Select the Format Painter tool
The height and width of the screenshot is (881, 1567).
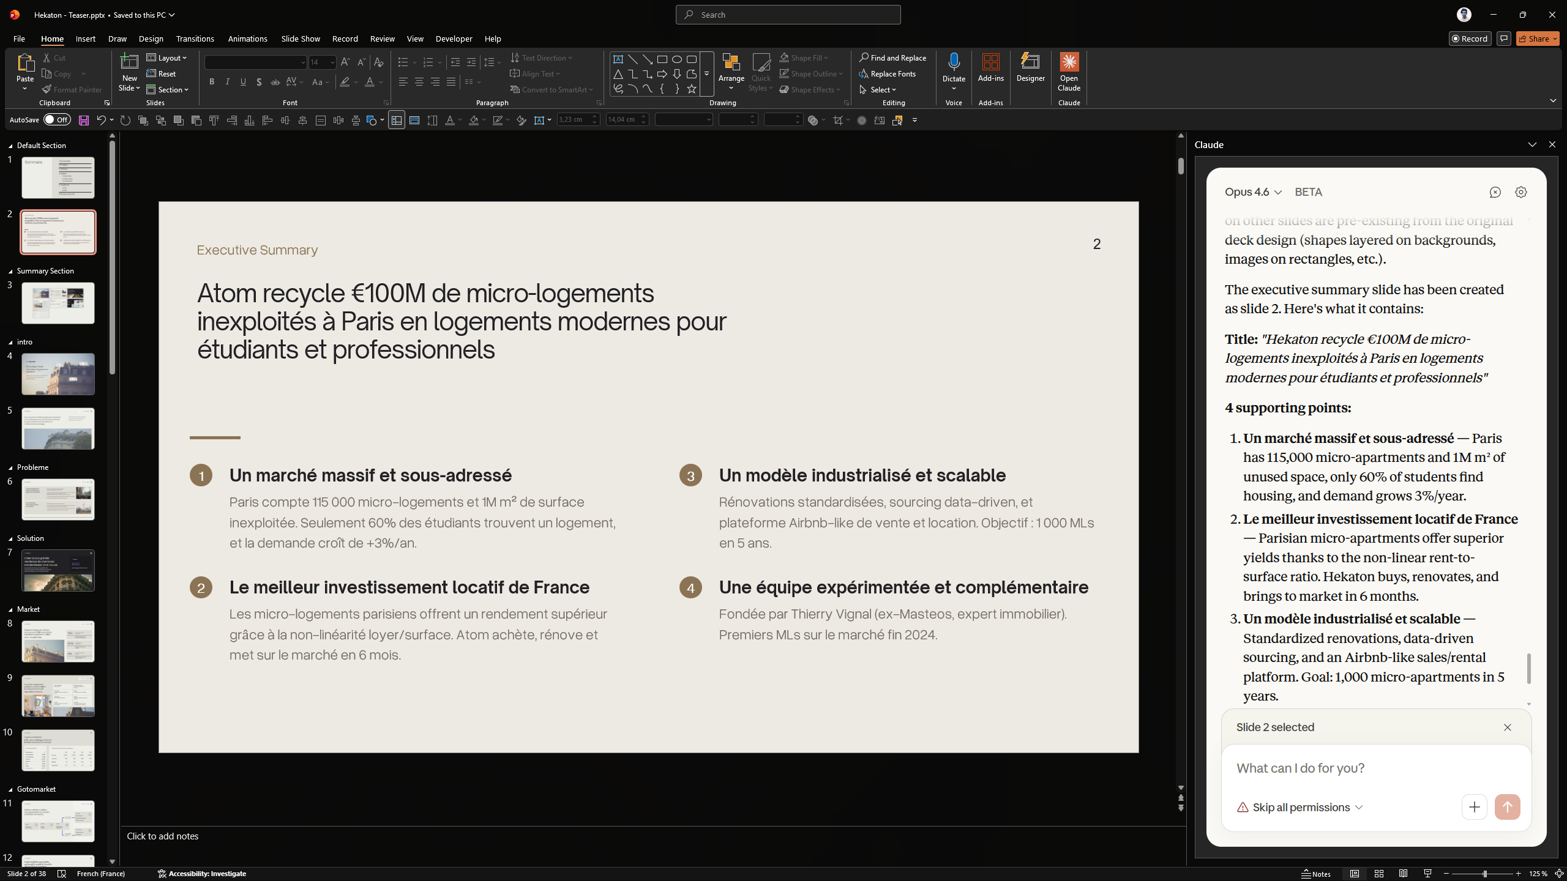tap(72, 89)
